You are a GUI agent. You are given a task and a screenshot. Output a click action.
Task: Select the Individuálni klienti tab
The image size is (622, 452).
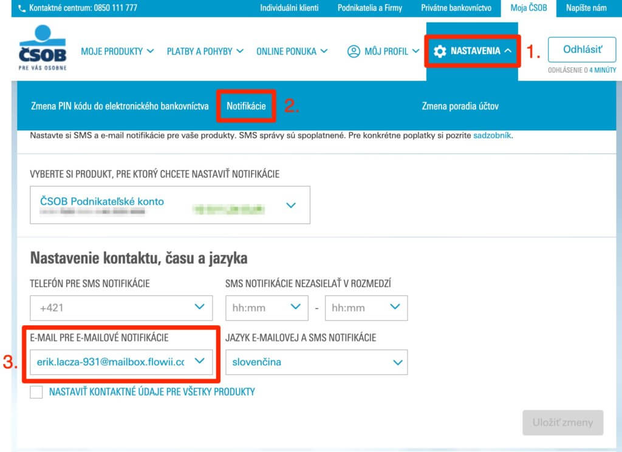(x=289, y=8)
